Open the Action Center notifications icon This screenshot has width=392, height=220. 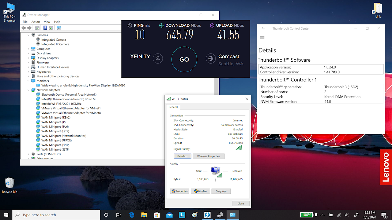point(384,215)
